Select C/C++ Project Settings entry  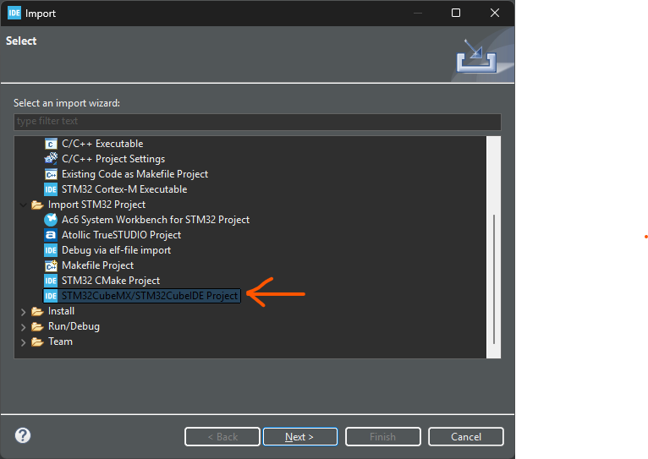113,159
